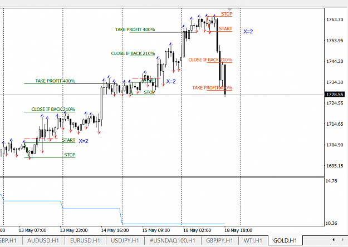Click the grey chart shift triangle marker
The width and height of the screenshot is (348, 247).
click(230, 9)
